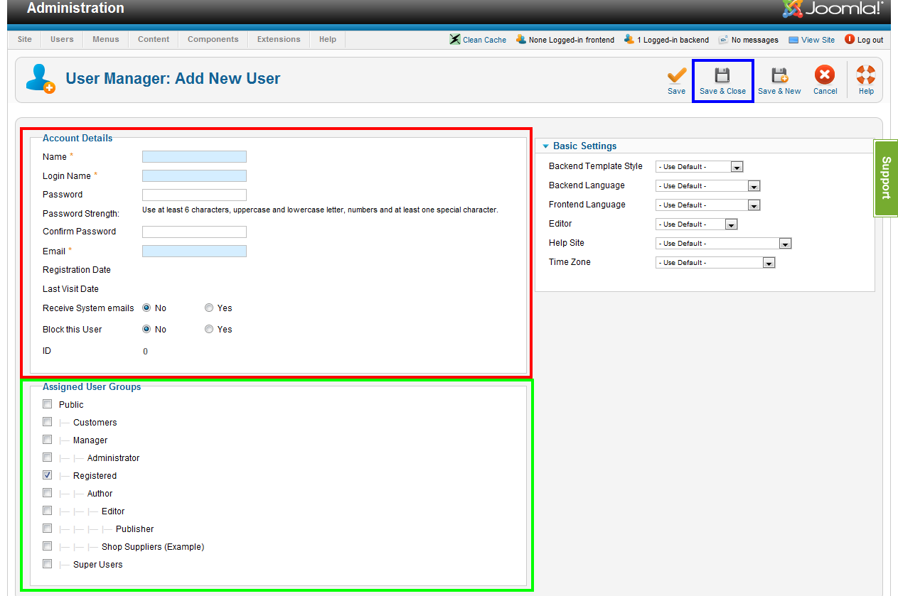Check the Manager user group

click(48, 440)
